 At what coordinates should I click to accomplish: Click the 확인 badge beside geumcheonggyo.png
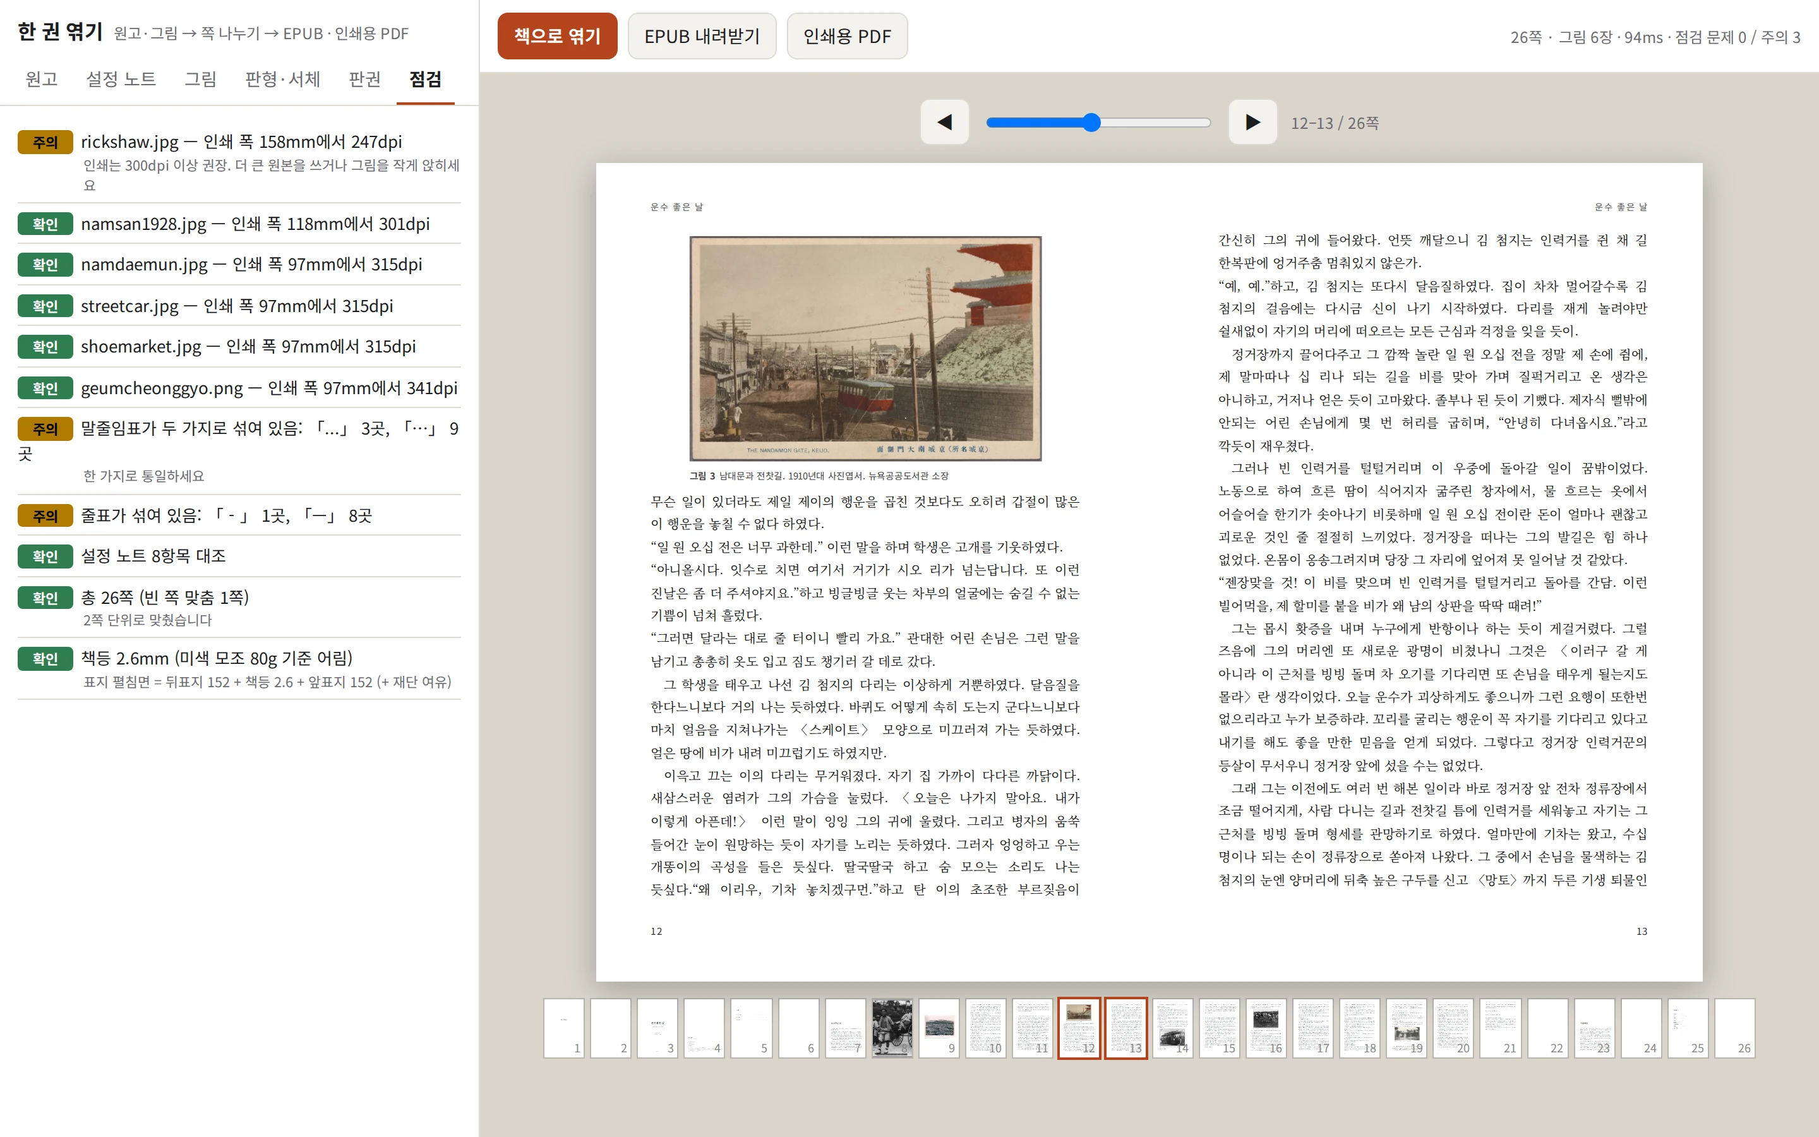[x=45, y=388]
